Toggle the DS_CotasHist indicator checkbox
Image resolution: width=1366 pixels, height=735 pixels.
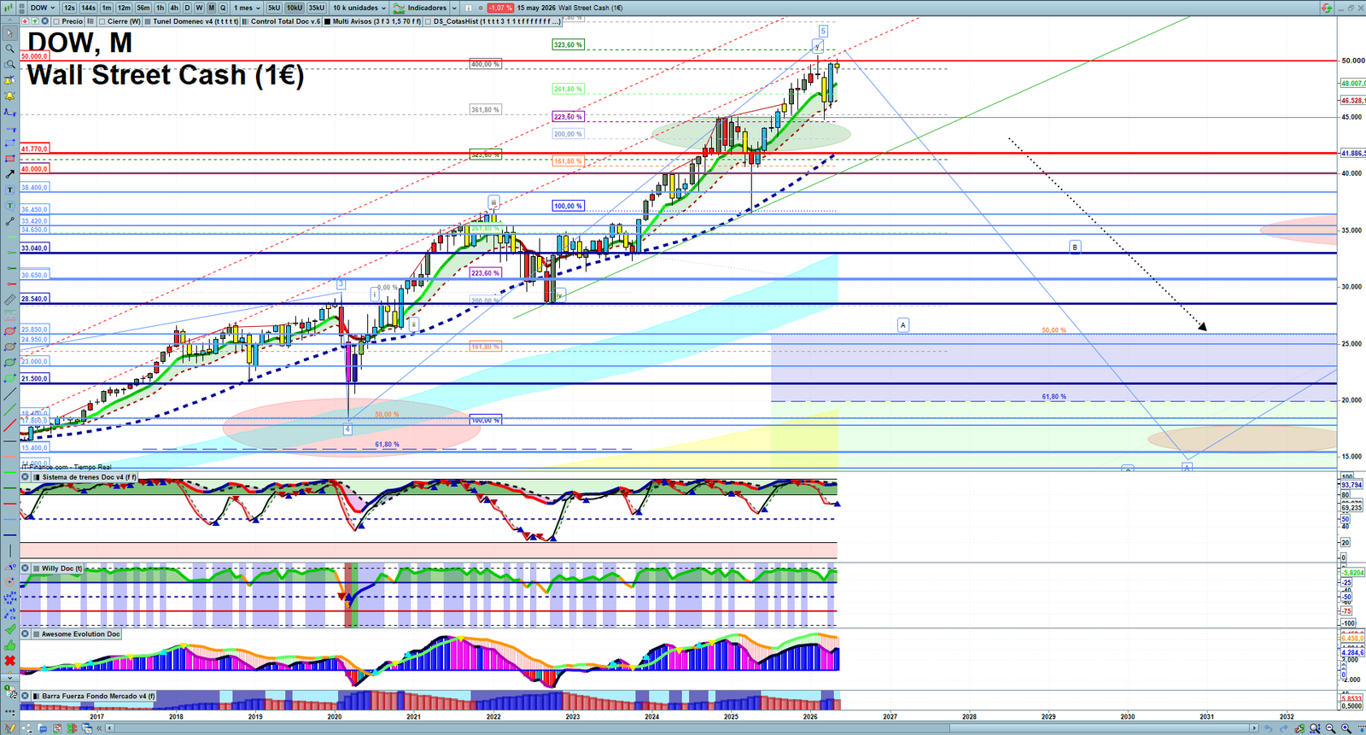tap(429, 21)
